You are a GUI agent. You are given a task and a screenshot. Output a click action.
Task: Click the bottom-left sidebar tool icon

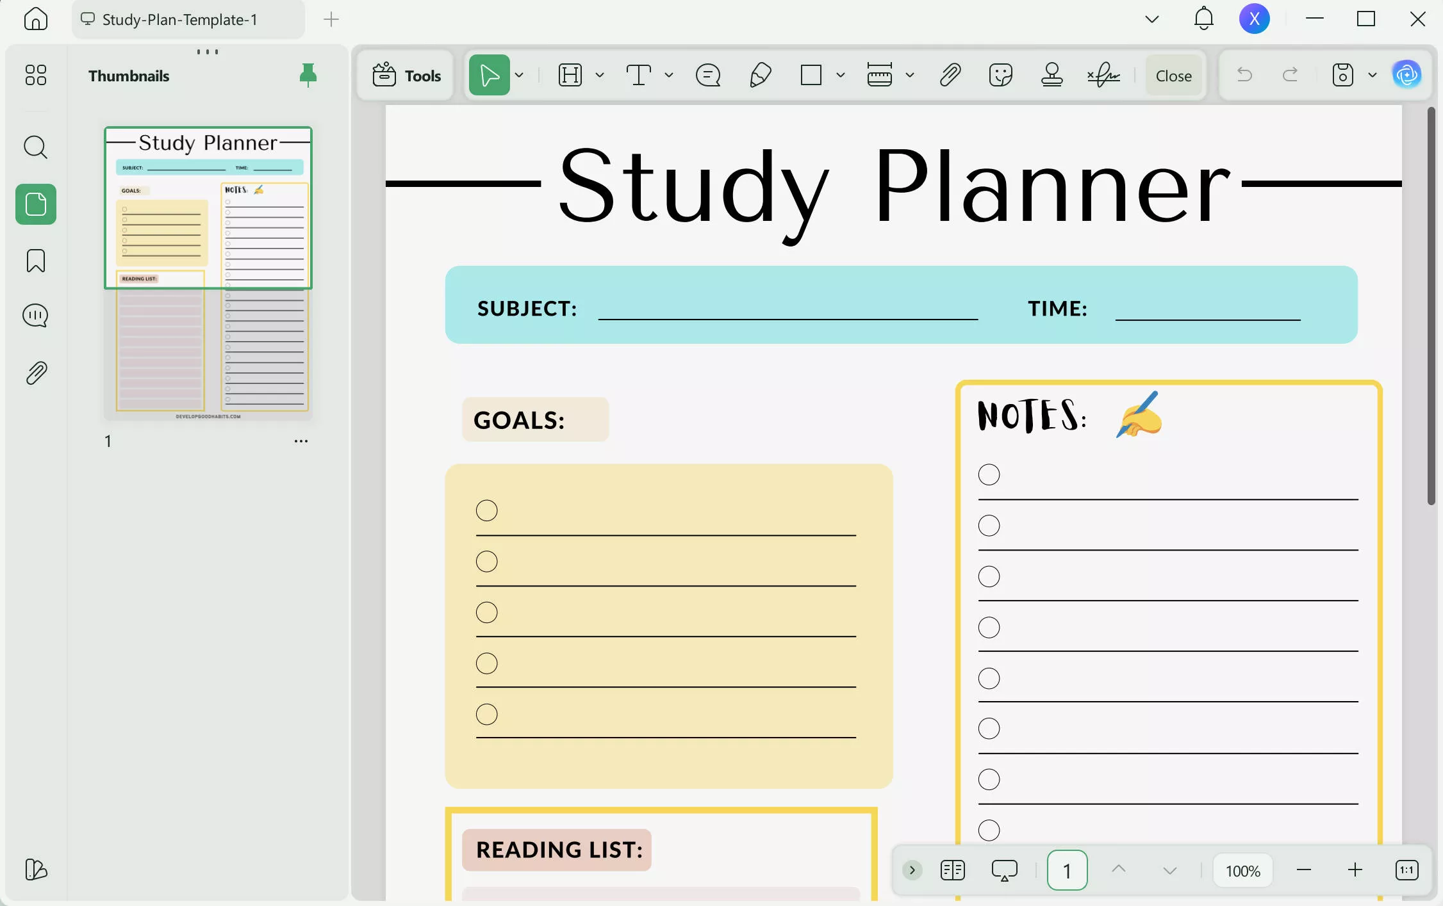36,869
